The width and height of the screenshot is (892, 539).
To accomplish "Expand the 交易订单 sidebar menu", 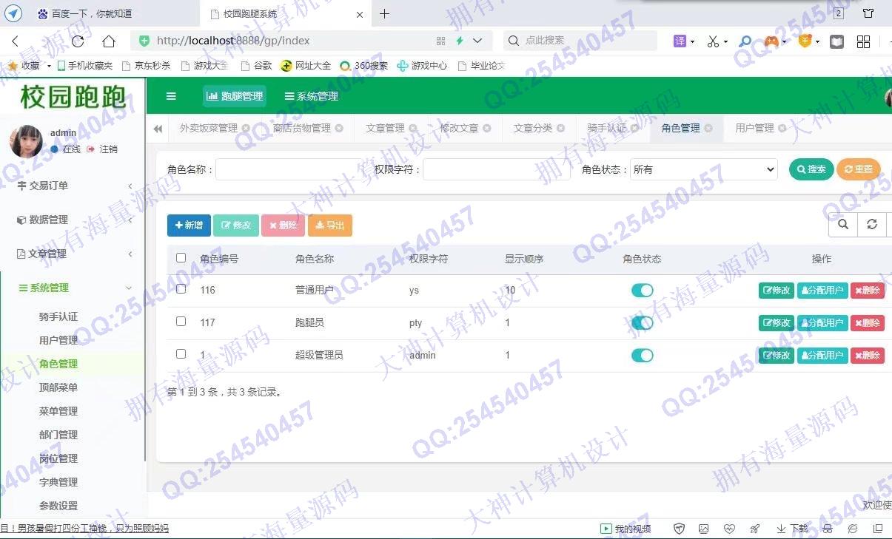I will (73, 186).
